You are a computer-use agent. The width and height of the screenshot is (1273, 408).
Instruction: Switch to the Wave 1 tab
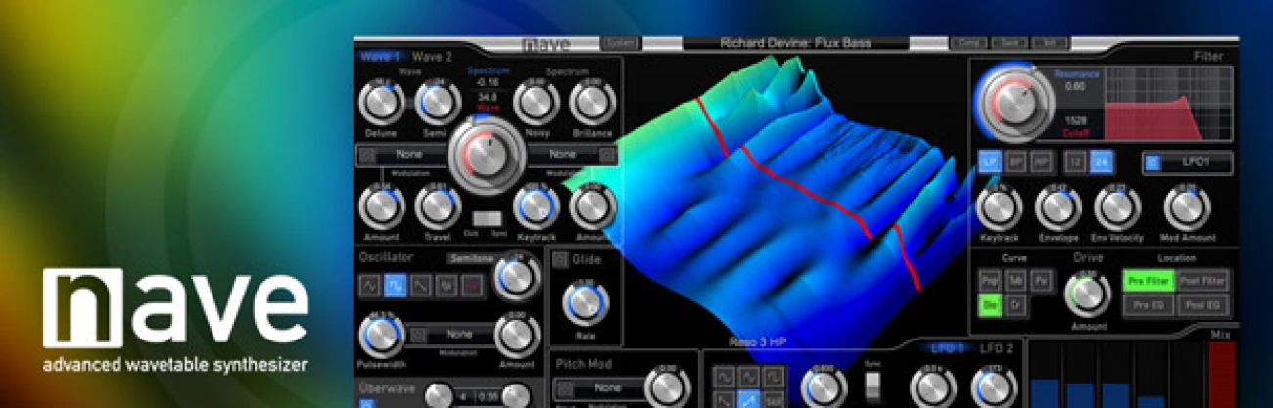click(x=381, y=57)
